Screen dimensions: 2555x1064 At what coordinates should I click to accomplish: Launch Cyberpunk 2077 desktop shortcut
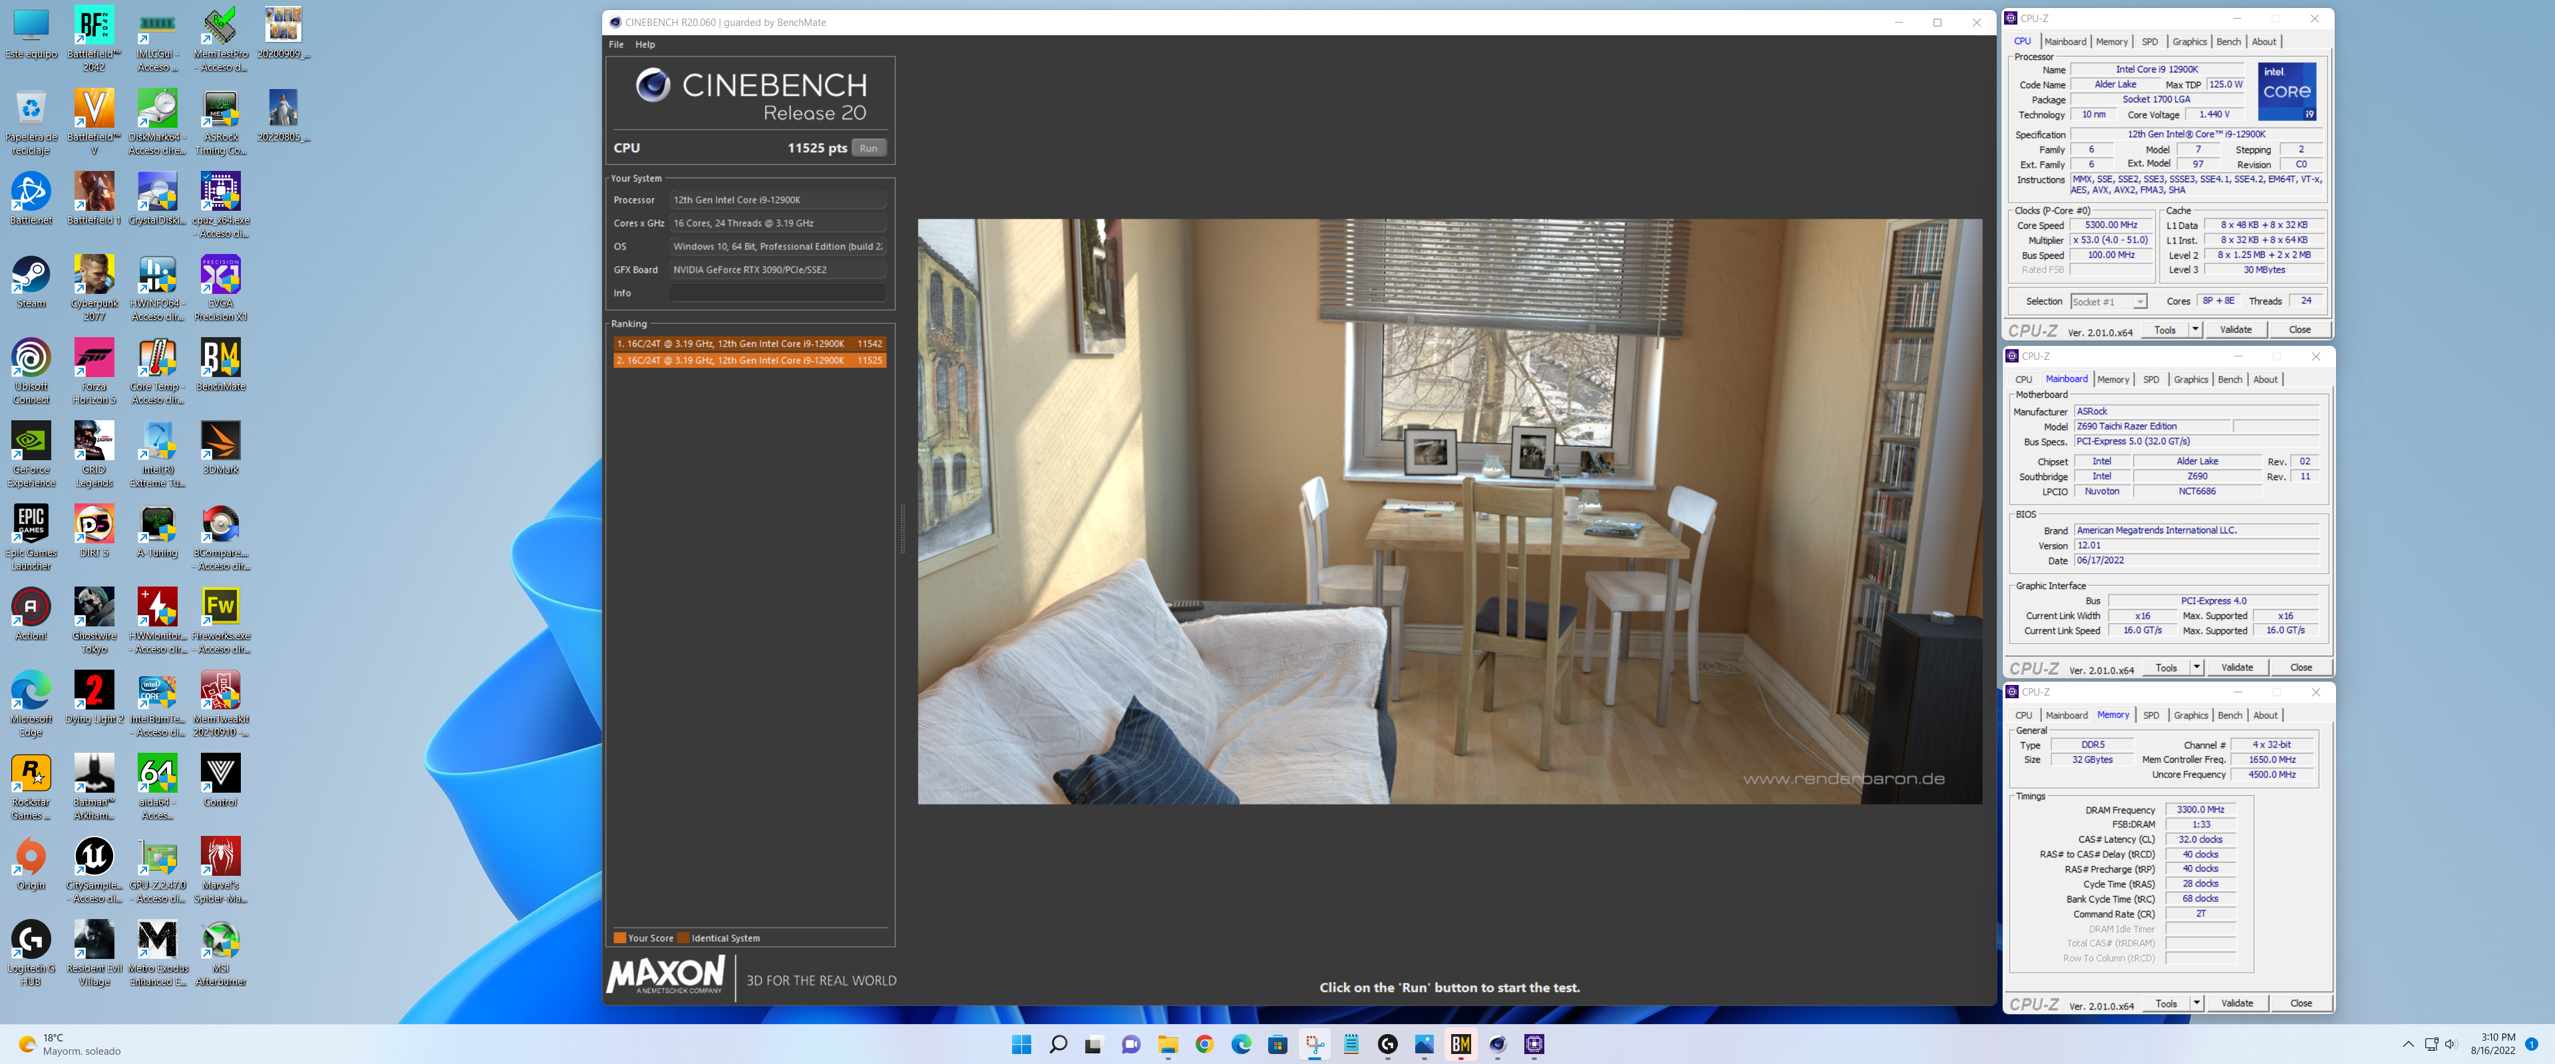(94, 289)
